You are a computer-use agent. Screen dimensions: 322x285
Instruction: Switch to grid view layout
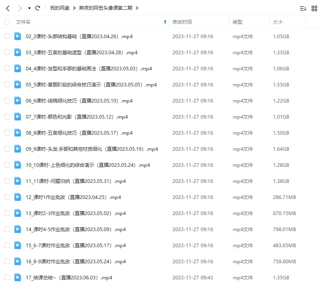314,8
